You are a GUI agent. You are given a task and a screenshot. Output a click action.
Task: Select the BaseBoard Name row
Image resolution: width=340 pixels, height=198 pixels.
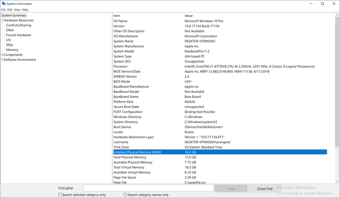pos(220,97)
